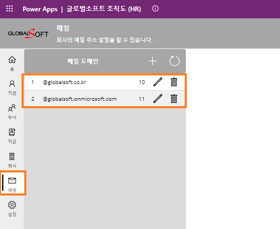Click the GlobalSoft logo
The height and width of the screenshot is (229, 280).
28,33
